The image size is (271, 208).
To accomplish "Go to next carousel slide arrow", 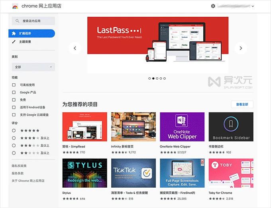I will click(241, 48).
